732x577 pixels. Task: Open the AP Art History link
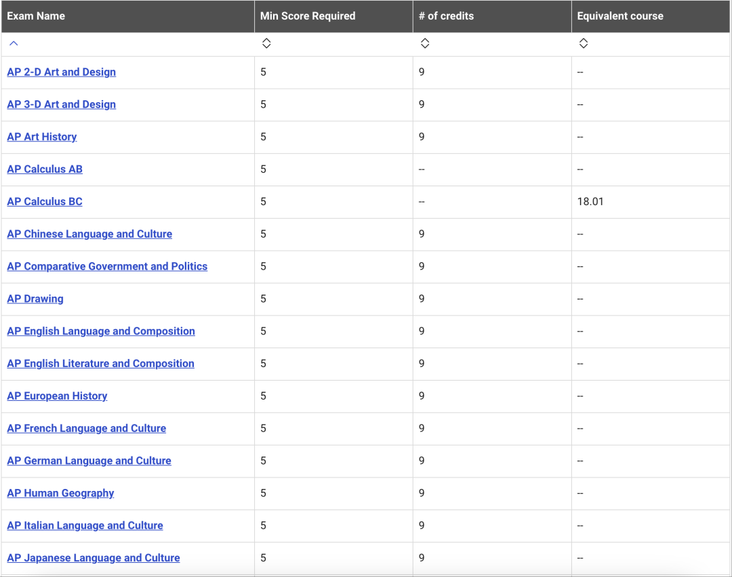[42, 137]
